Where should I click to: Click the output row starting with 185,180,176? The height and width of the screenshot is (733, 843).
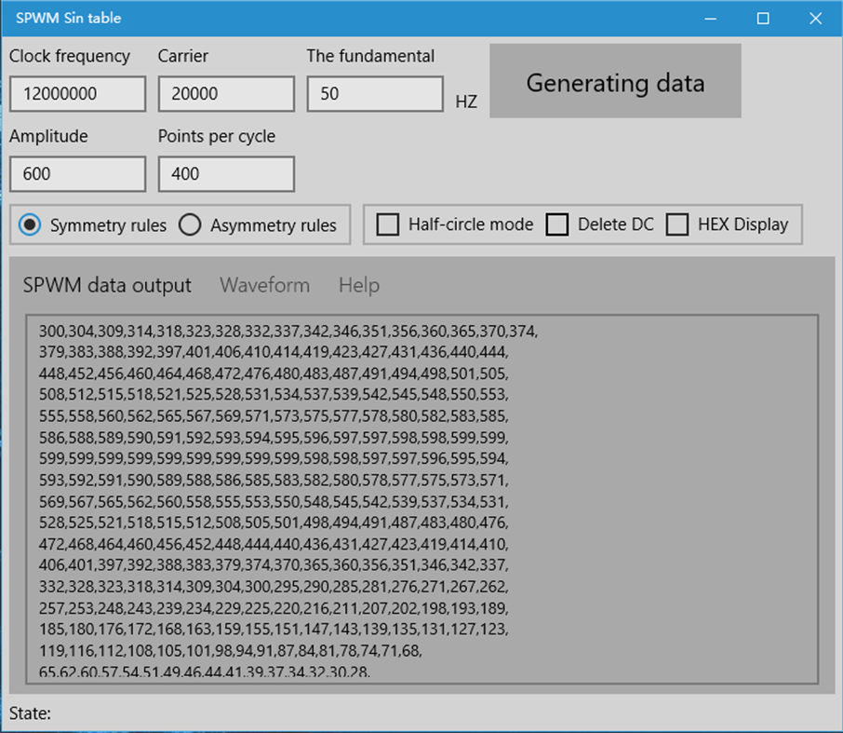274,629
